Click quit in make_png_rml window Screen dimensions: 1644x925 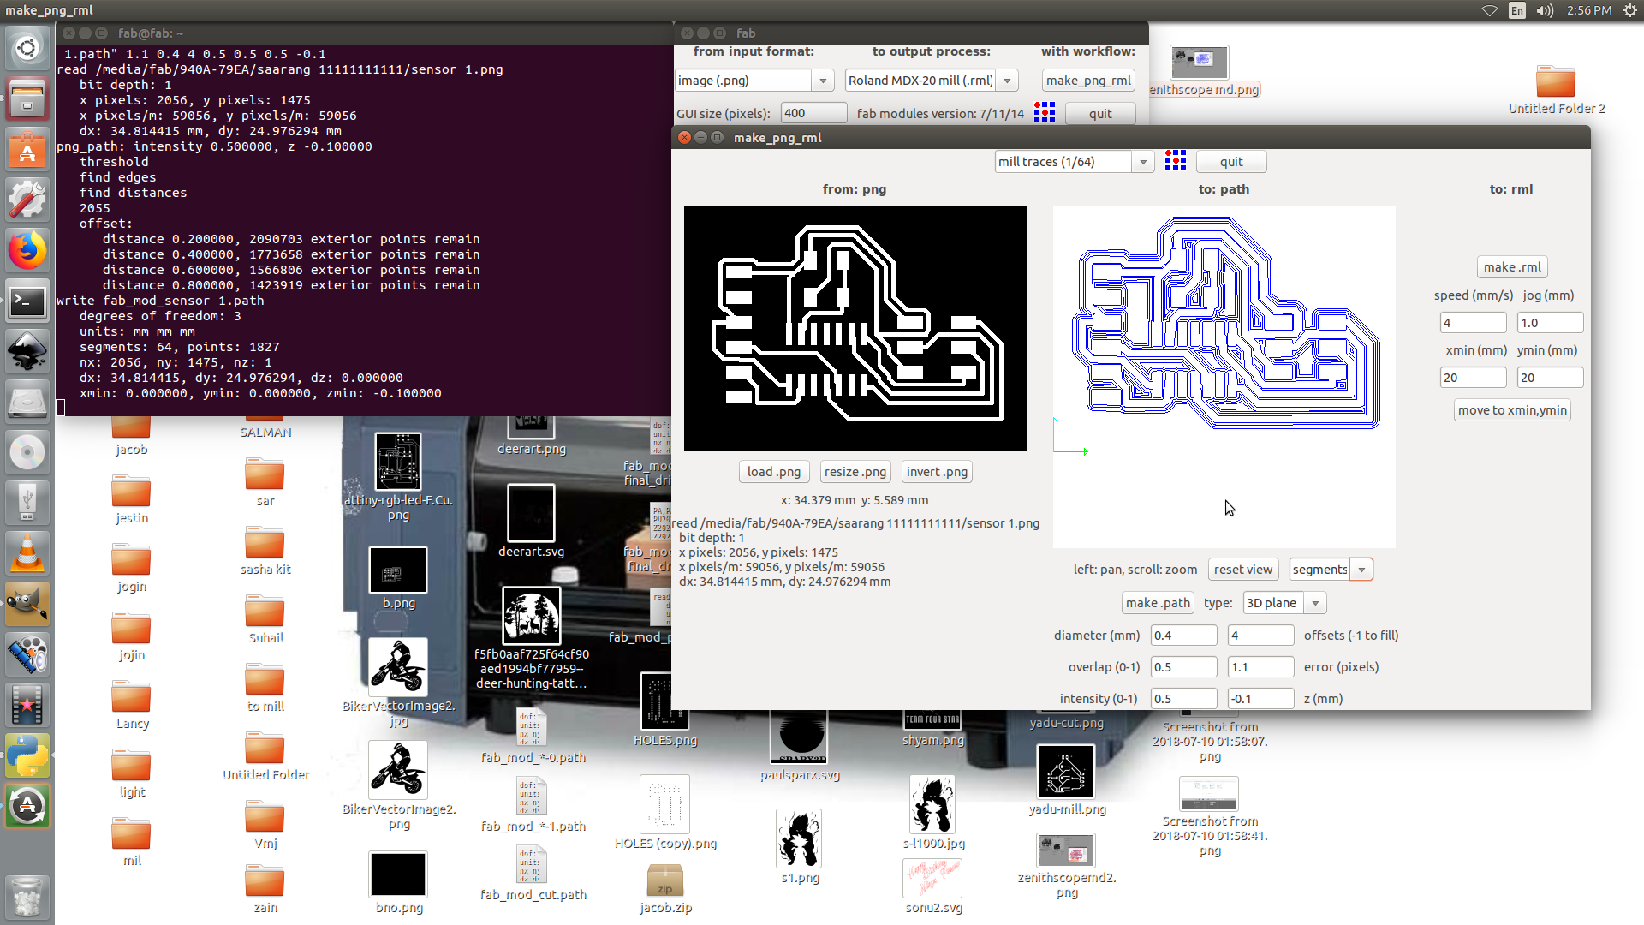pos(1231,162)
